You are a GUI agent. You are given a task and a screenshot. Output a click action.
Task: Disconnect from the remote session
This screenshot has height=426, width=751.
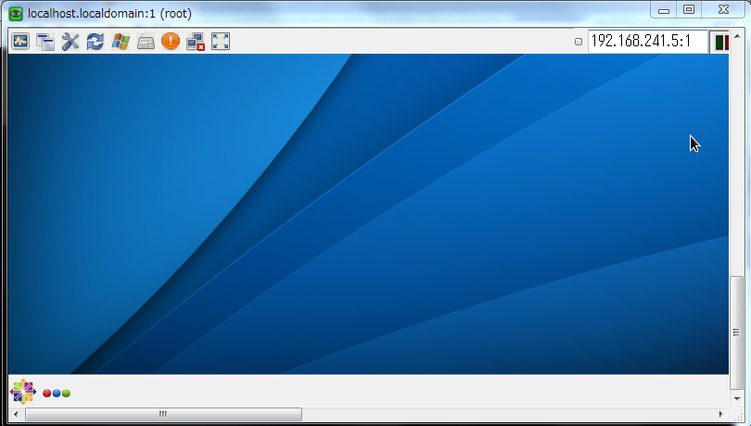196,42
